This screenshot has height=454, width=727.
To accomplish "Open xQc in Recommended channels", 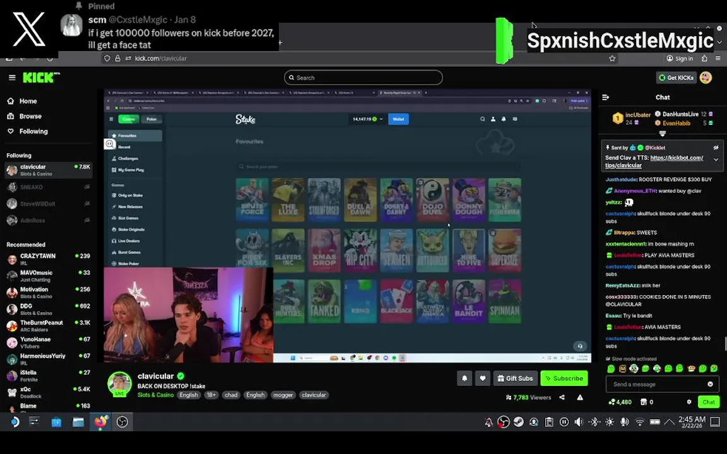I will 48,392.
